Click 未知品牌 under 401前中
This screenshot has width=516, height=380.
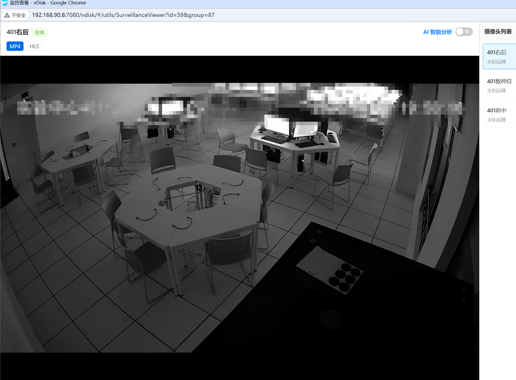496,120
